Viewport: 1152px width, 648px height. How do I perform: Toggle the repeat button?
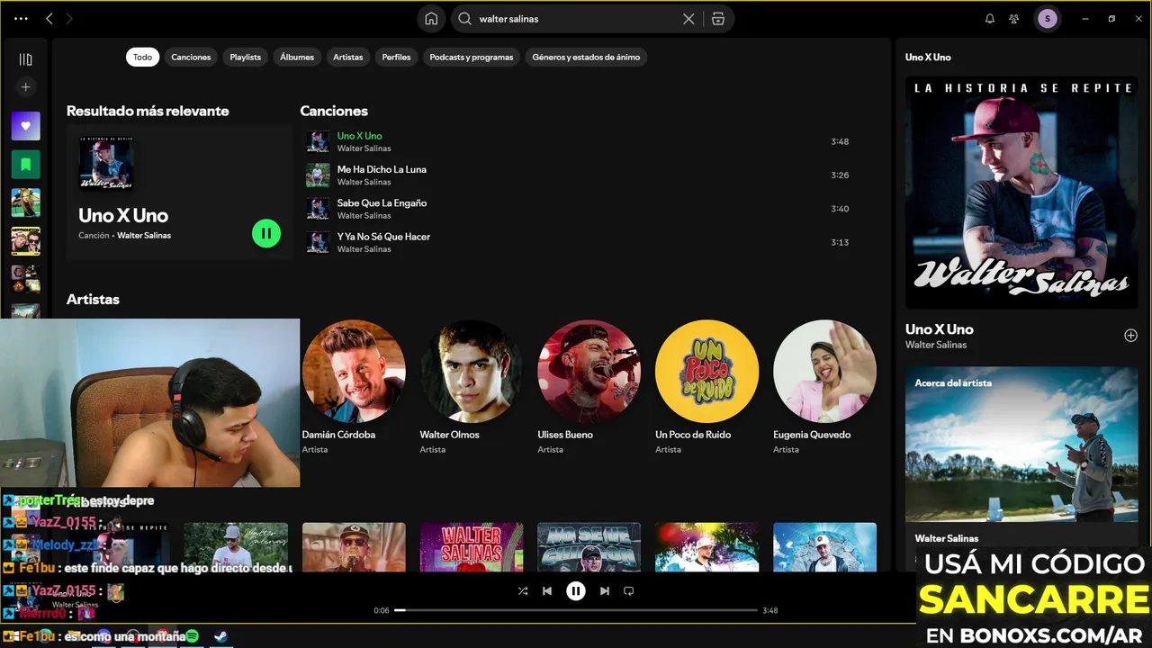[x=629, y=591]
